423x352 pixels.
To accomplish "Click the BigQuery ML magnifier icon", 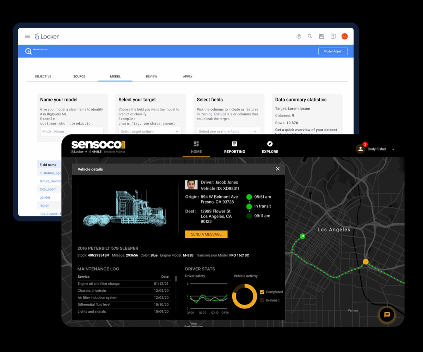I will pos(29,51).
